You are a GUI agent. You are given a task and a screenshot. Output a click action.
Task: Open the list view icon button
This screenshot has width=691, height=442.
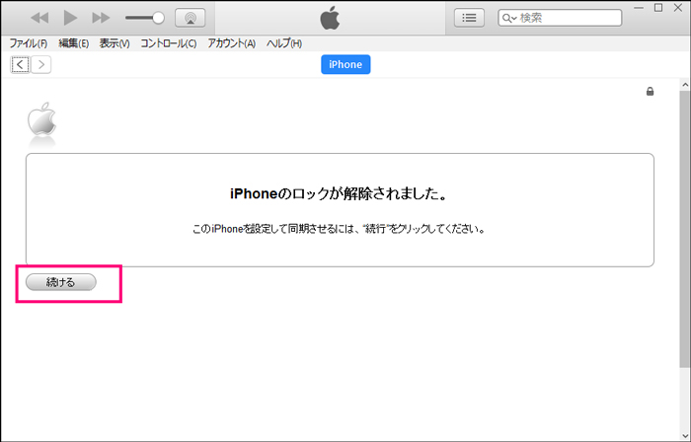[x=469, y=18]
